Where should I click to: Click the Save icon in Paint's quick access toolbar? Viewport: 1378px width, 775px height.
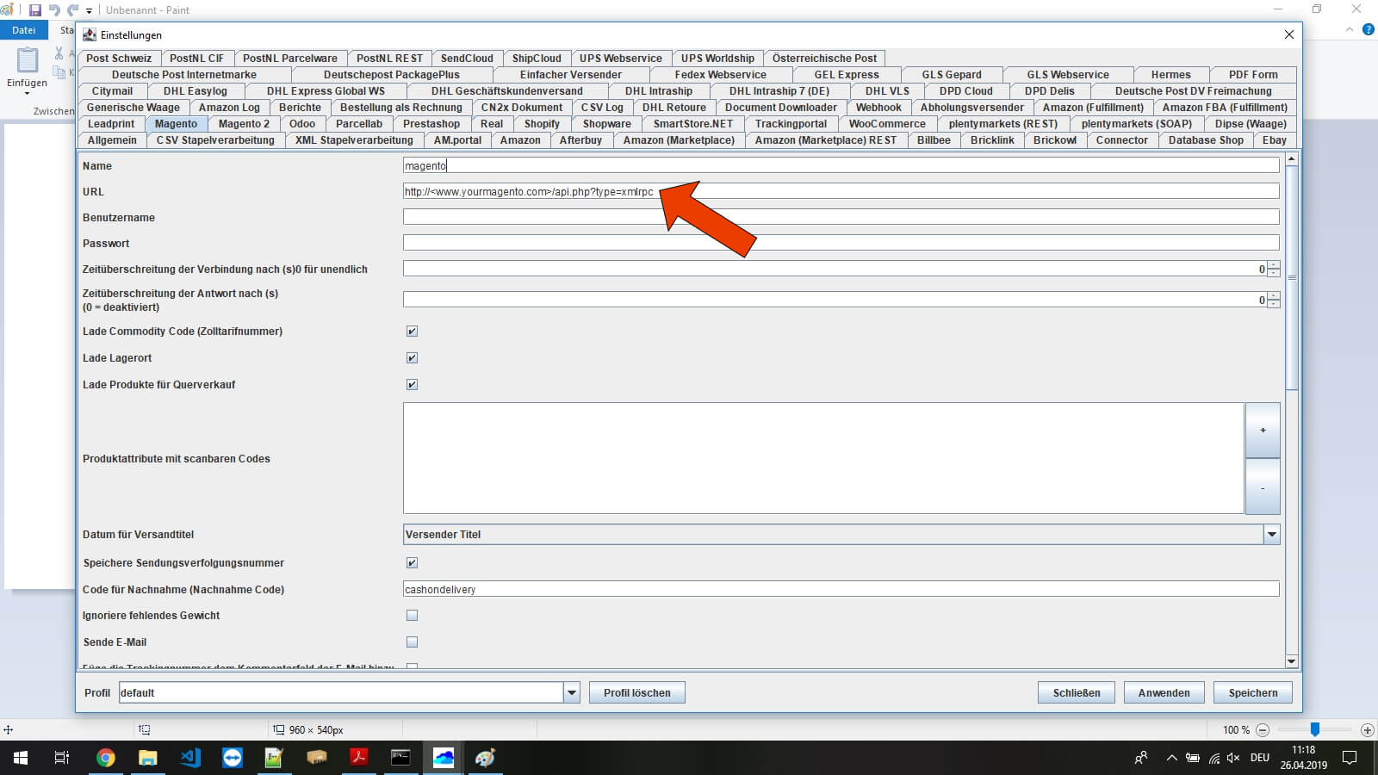(x=35, y=10)
